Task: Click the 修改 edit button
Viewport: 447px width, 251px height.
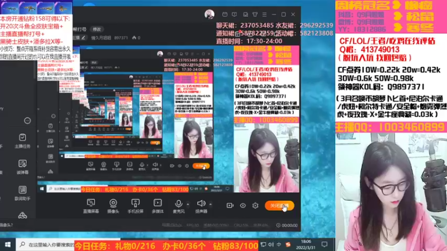Action: pos(97,30)
